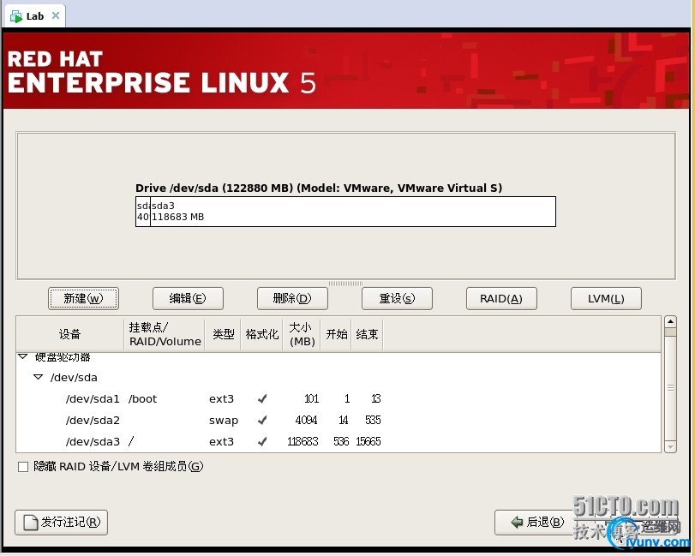Image resolution: width=695 pixels, height=556 pixels.
Task: Click the format checkmark for /dev/sda2
Action: [262, 420]
